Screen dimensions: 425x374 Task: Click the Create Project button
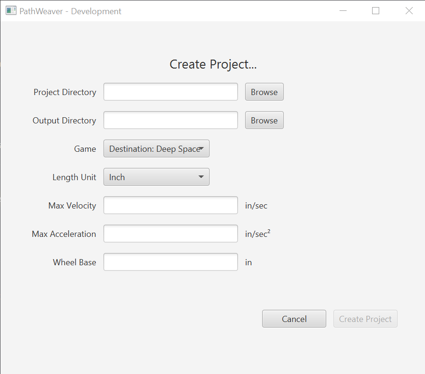[365, 319]
